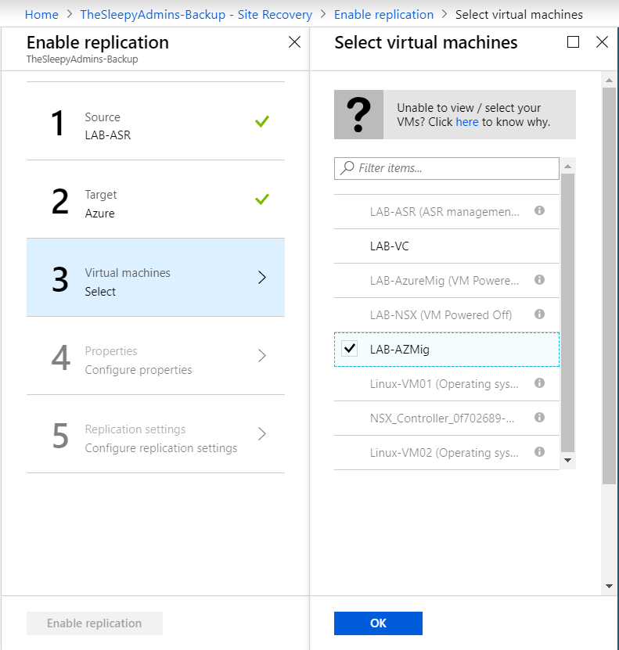Open step 3 Virtual machines chevron
This screenshot has width=619, height=650.
262,278
